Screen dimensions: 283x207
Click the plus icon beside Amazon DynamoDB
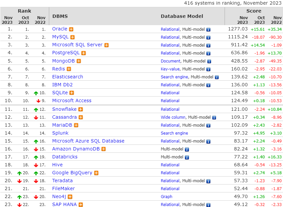click(x=103, y=149)
